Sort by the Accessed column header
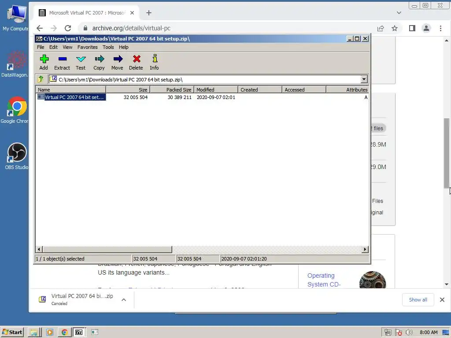 coord(304,90)
